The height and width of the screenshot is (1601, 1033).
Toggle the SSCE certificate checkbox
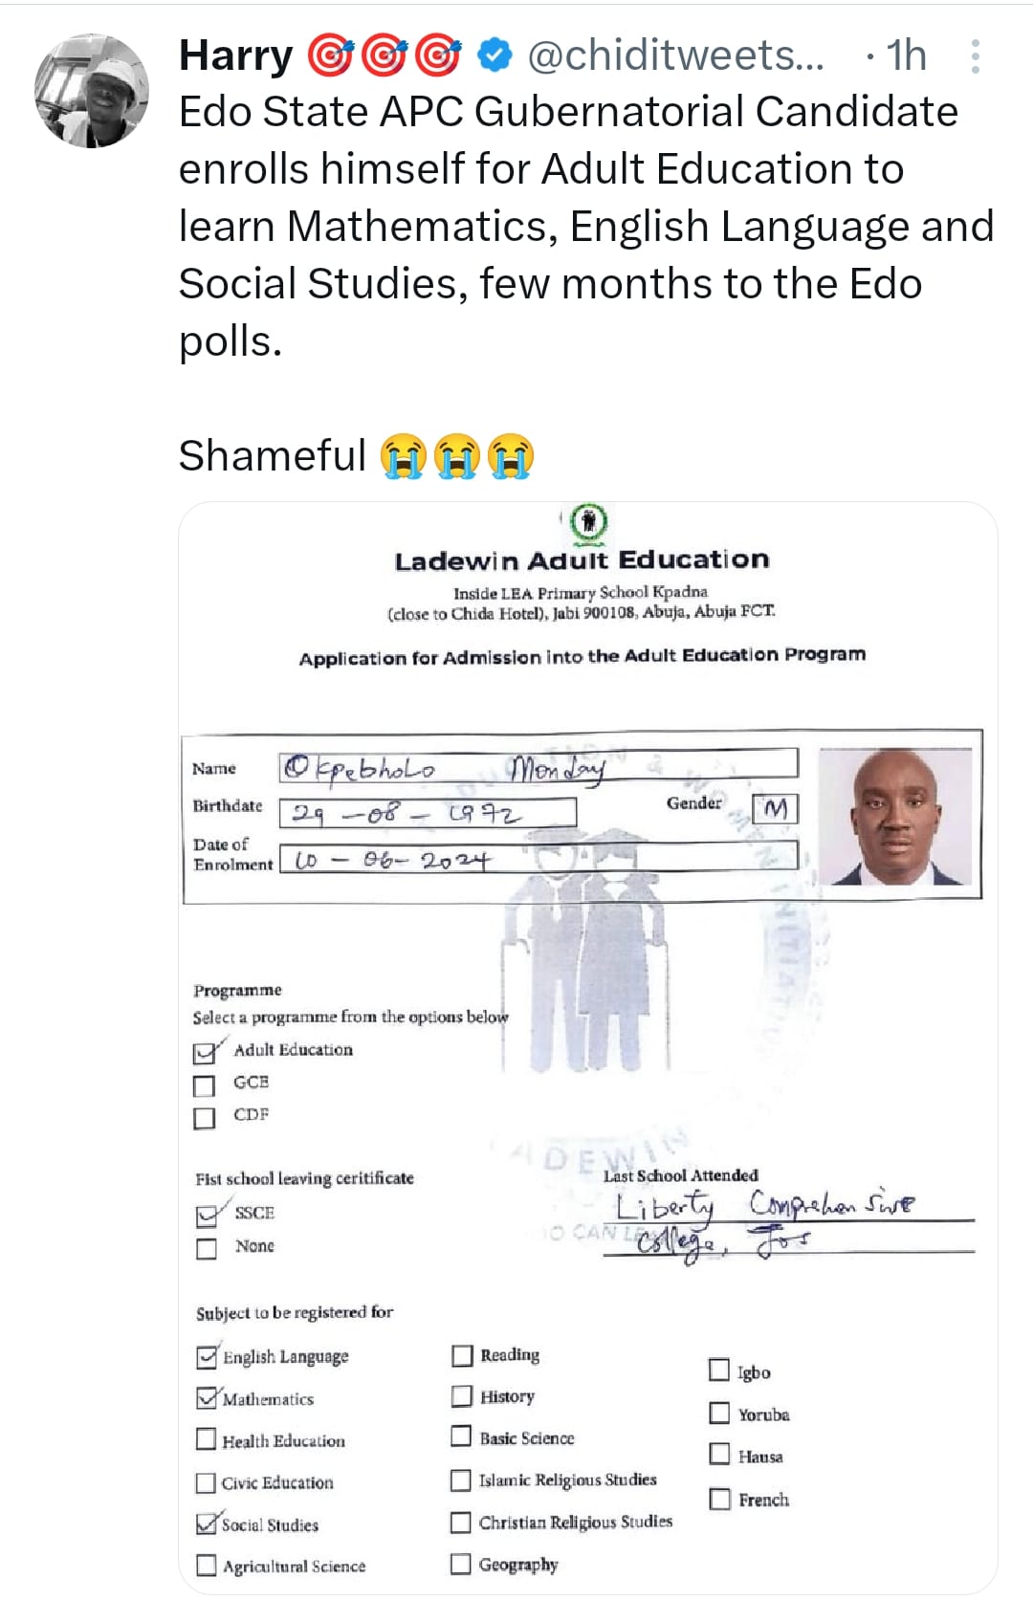207,1216
